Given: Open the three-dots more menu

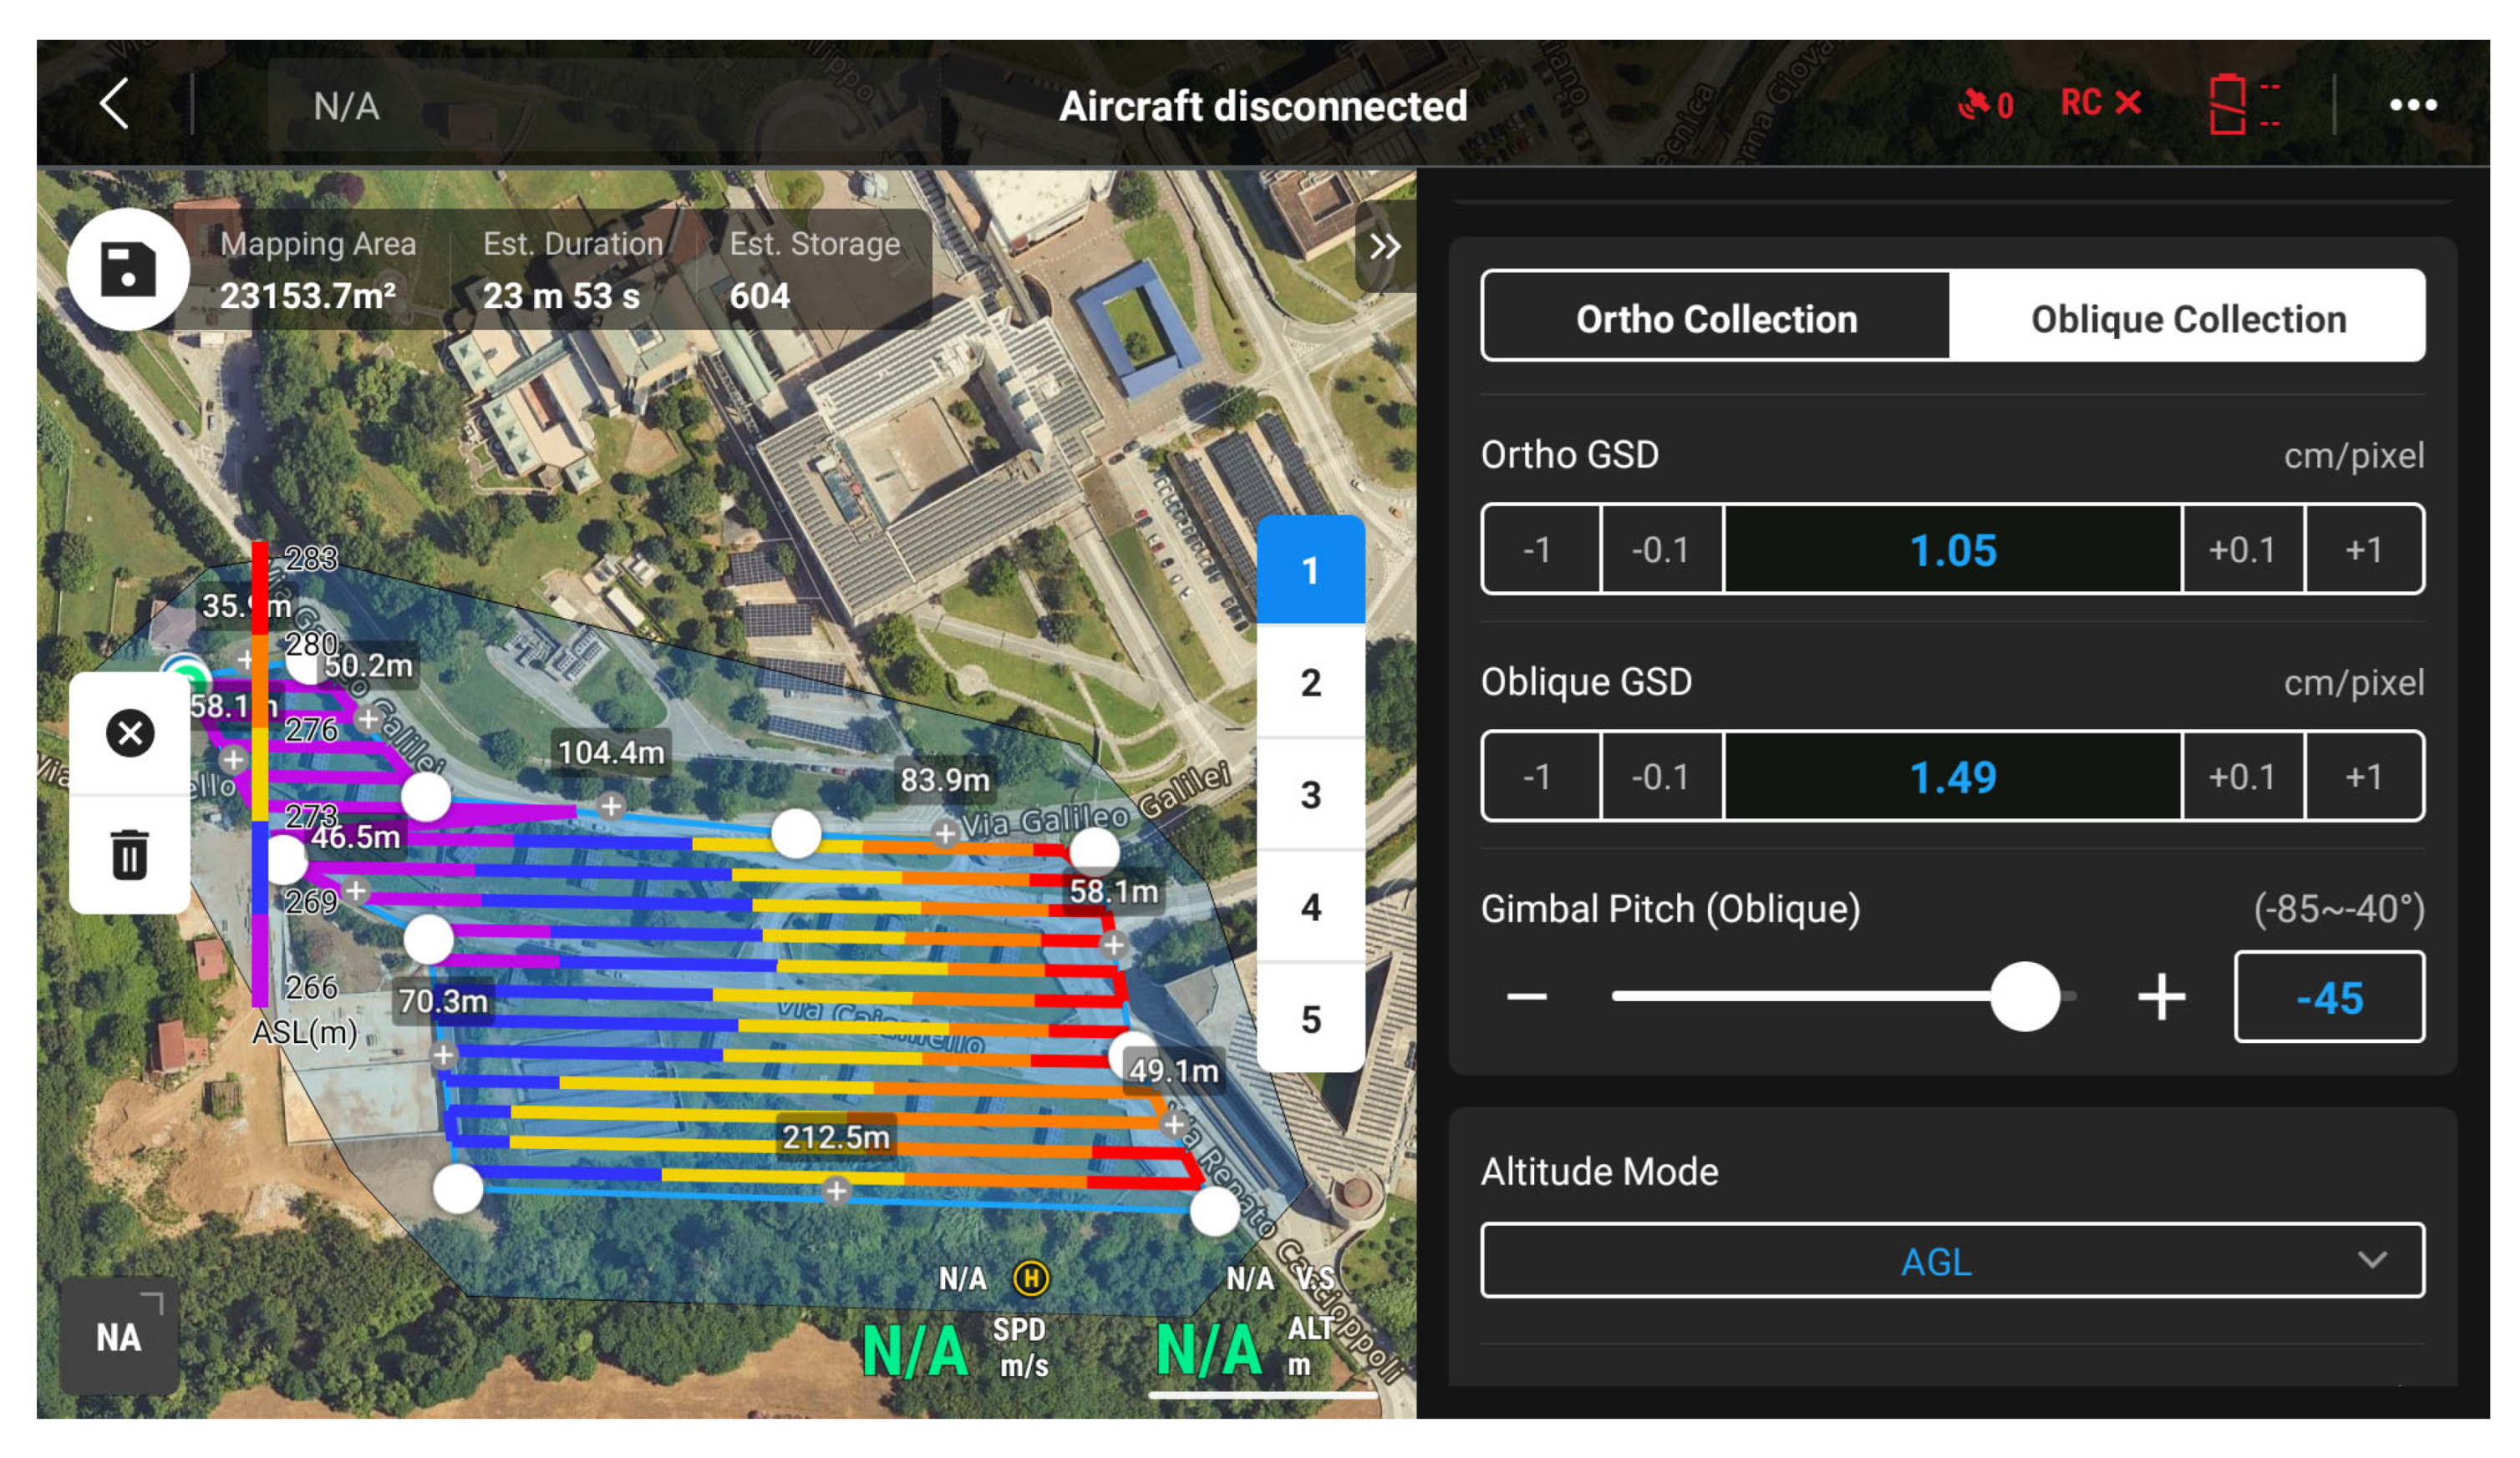Looking at the screenshot, I should coord(2412,105).
